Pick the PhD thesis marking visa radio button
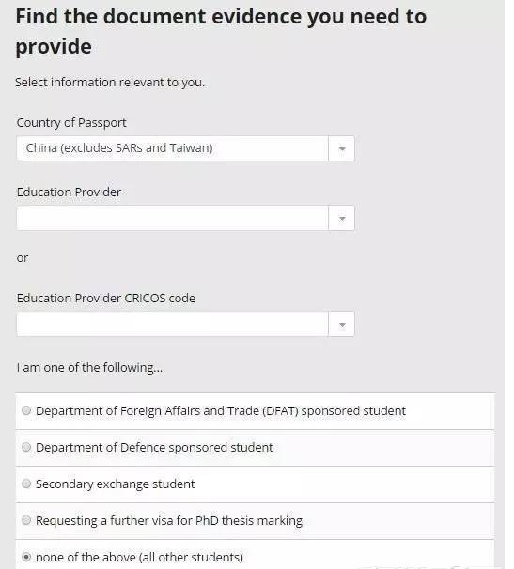 pyautogui.click(x=26, y=520)
